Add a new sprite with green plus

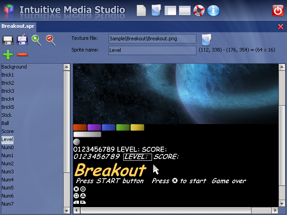pos(8,55)
